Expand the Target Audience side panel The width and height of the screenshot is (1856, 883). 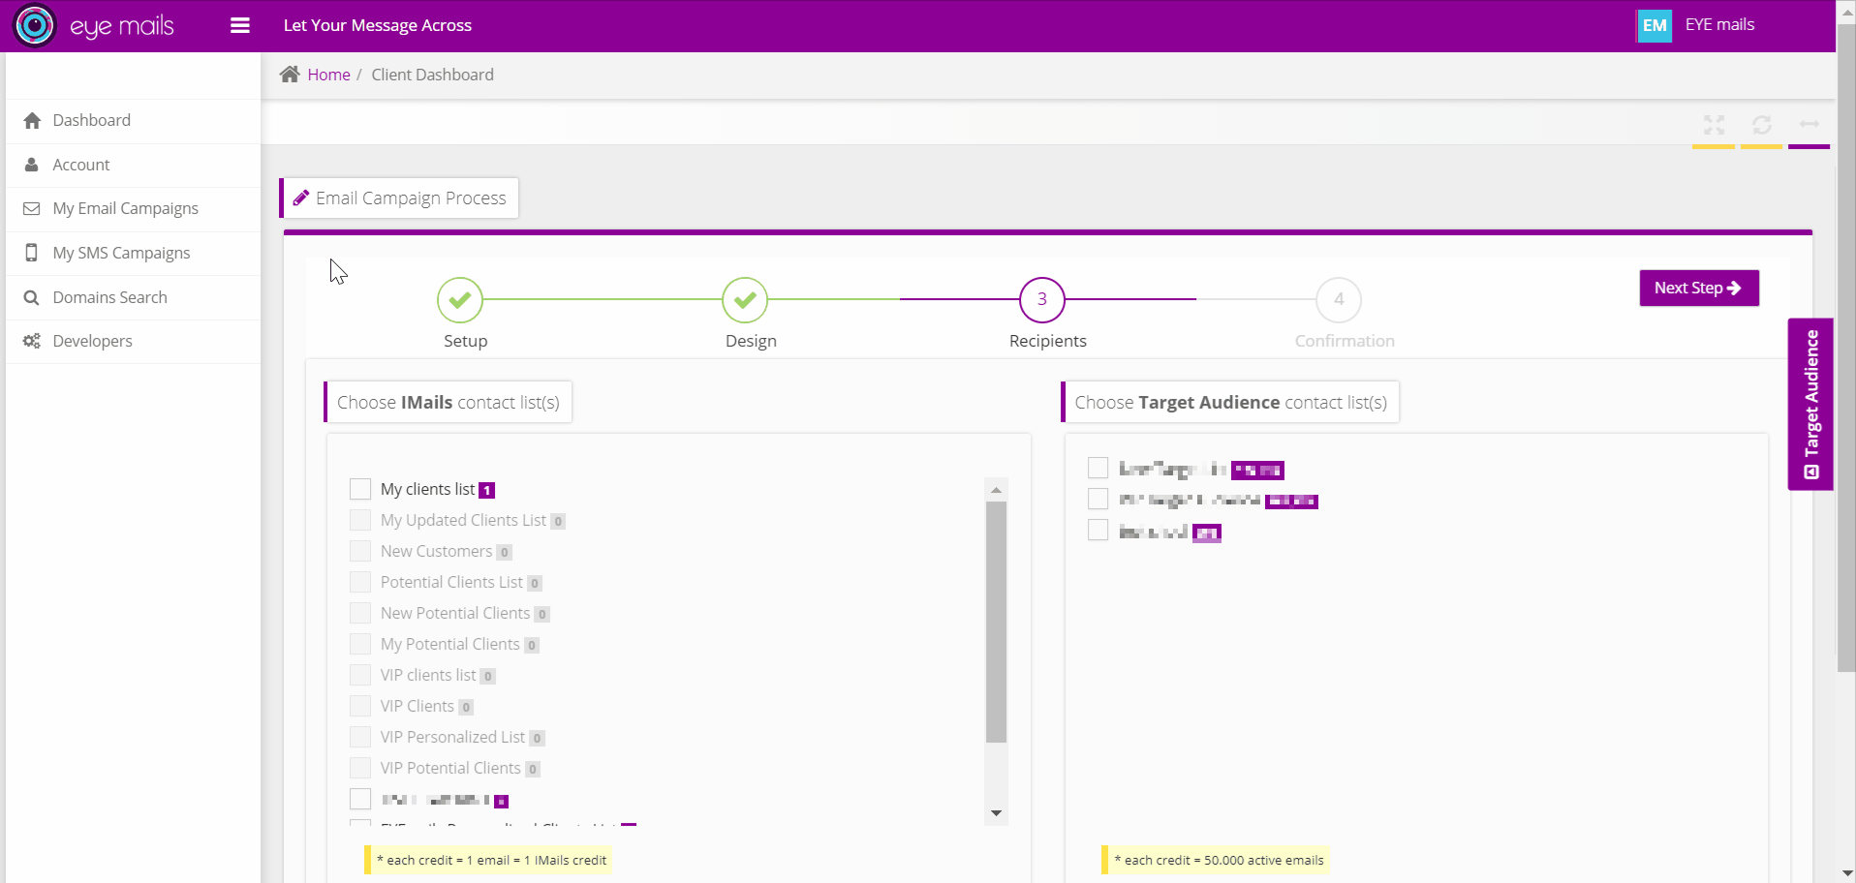click(x=1810, y=404)
